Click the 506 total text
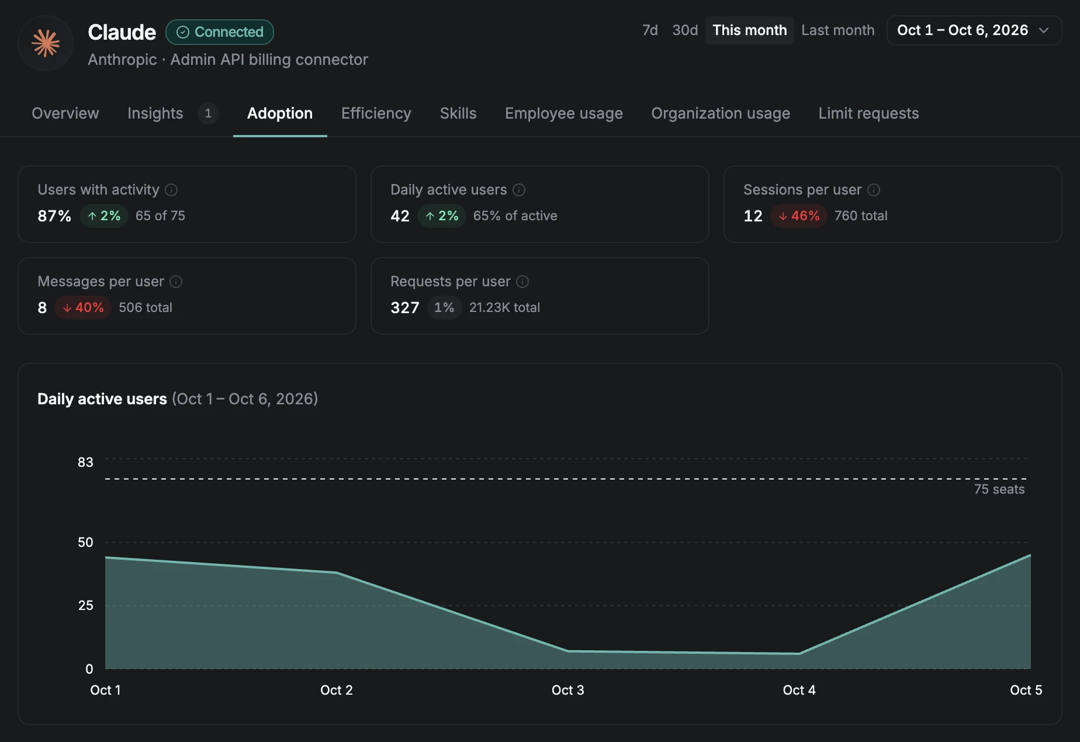 coord(146,308)
